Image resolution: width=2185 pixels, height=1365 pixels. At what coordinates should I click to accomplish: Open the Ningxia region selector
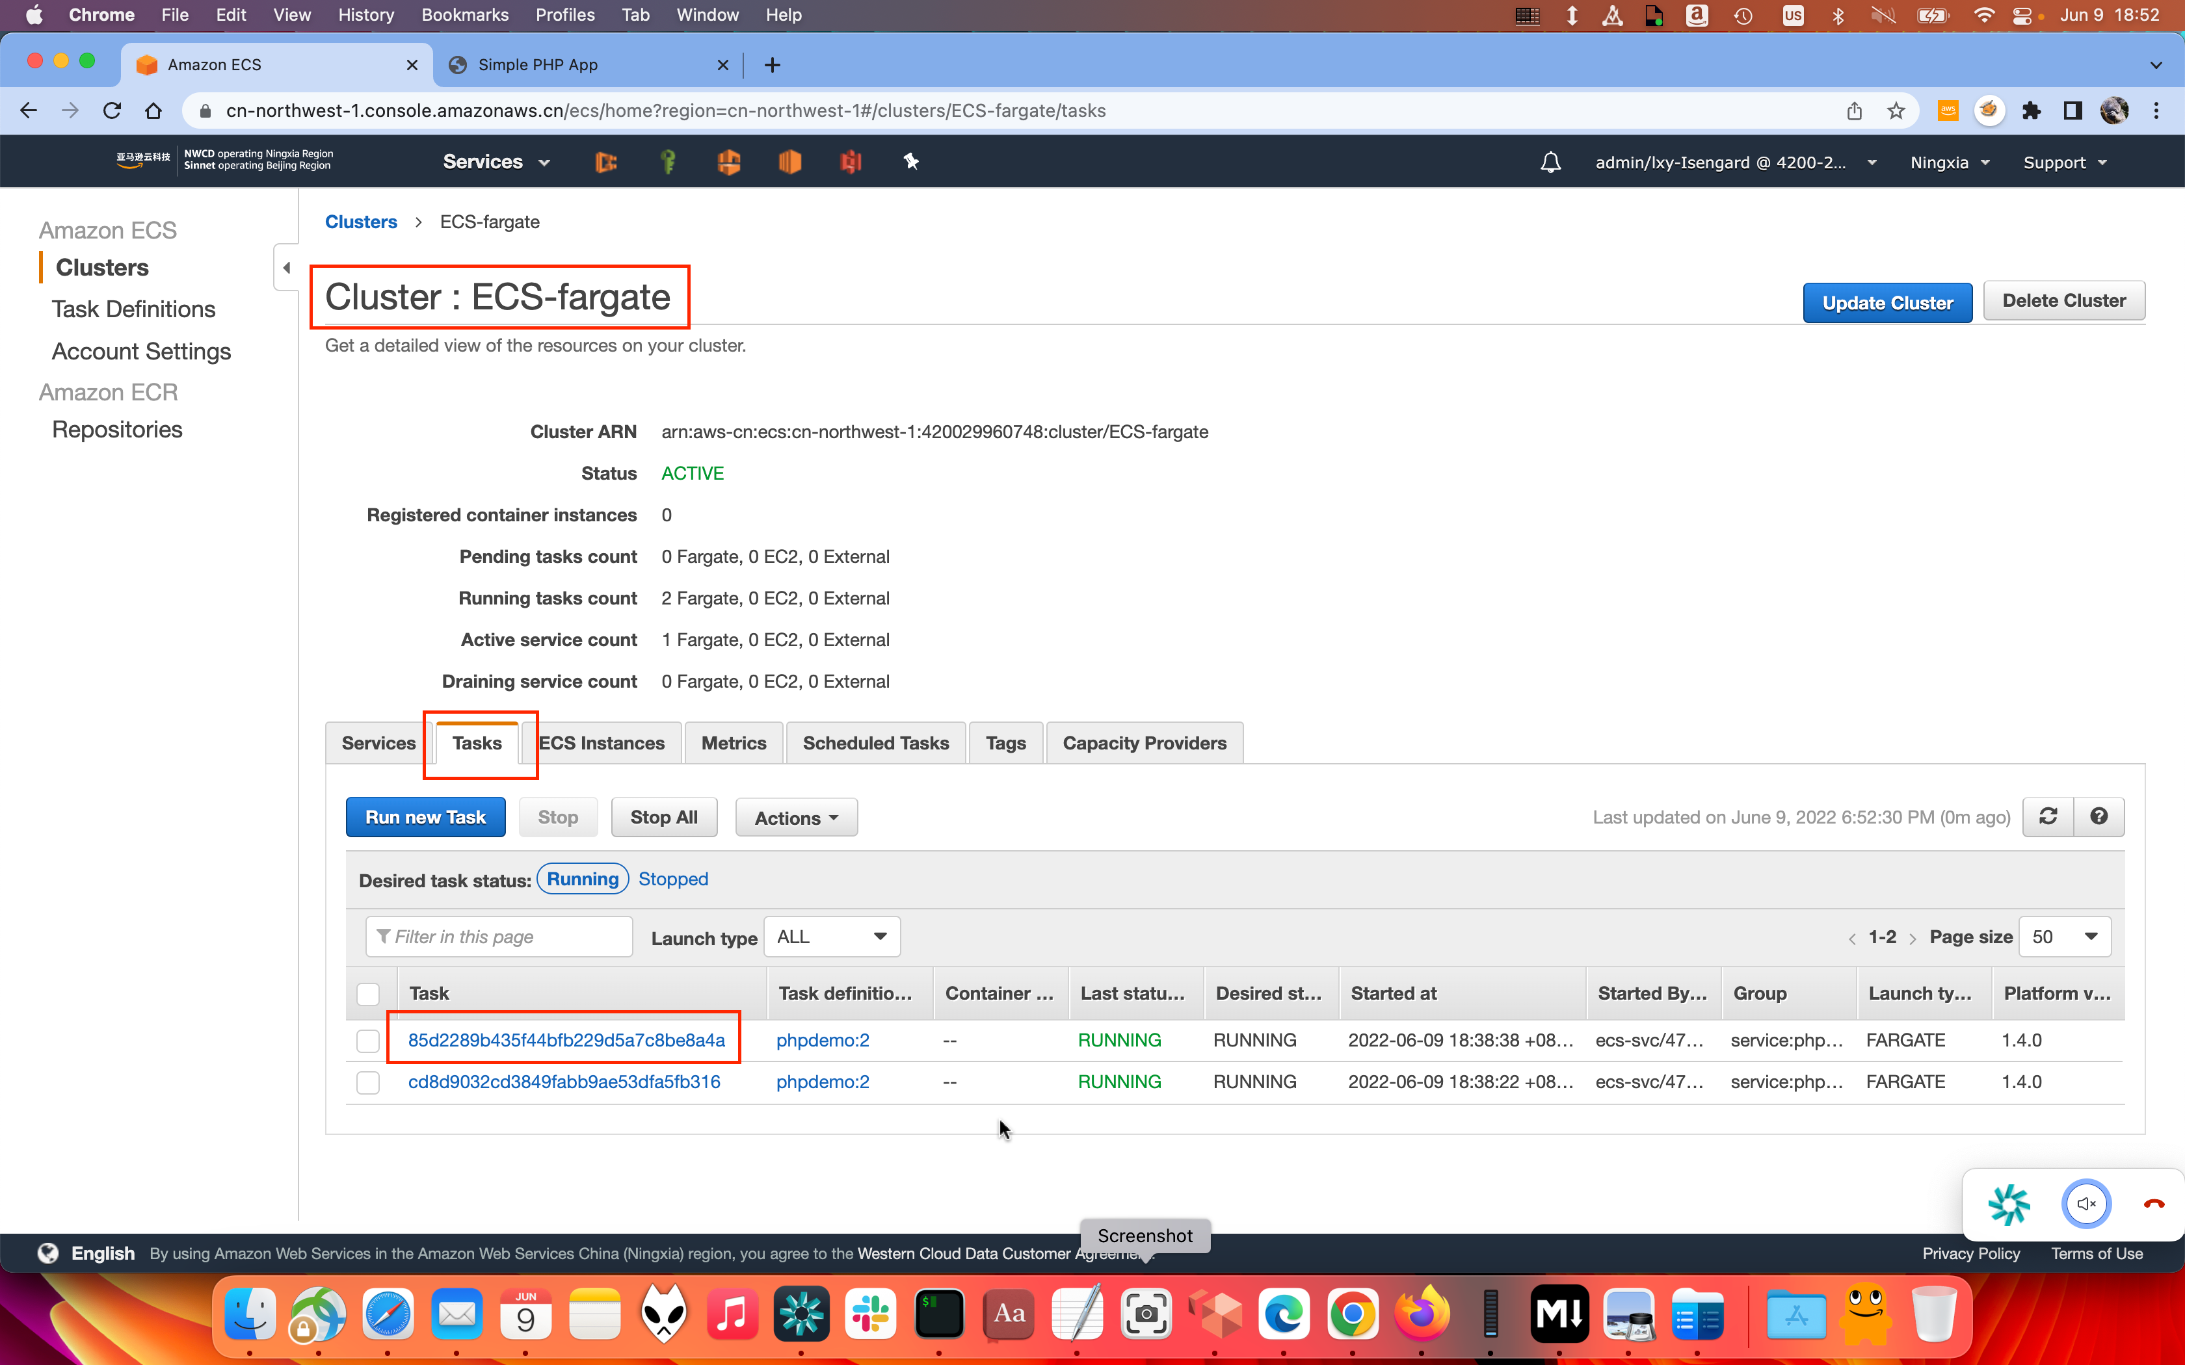pyautogui.click(x=1950, y=162)
